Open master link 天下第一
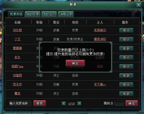Image resolution: width=144 pixels, height=114 pixels. pyautogui.click(x=100, y=84)
